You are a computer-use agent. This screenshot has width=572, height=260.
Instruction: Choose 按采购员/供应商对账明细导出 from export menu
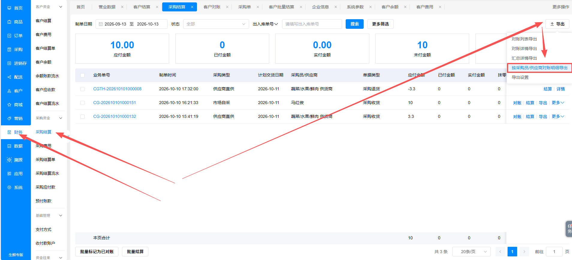point(539,68)
